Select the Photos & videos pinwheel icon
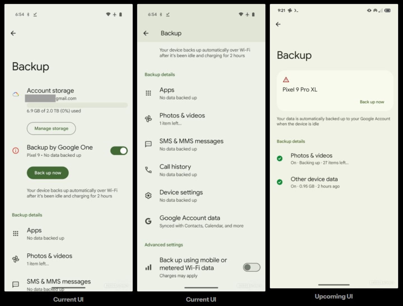403x306 pixels. pos(148,118)
